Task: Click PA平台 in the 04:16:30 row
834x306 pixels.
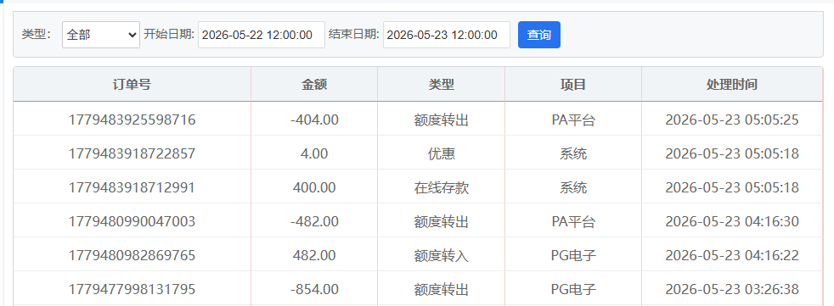Action: (x=573, y=221)
